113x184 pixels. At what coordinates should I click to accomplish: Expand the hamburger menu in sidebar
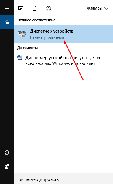7,8
